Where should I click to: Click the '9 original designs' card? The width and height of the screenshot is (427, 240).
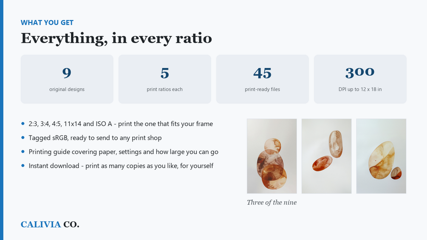pos(67,79)
